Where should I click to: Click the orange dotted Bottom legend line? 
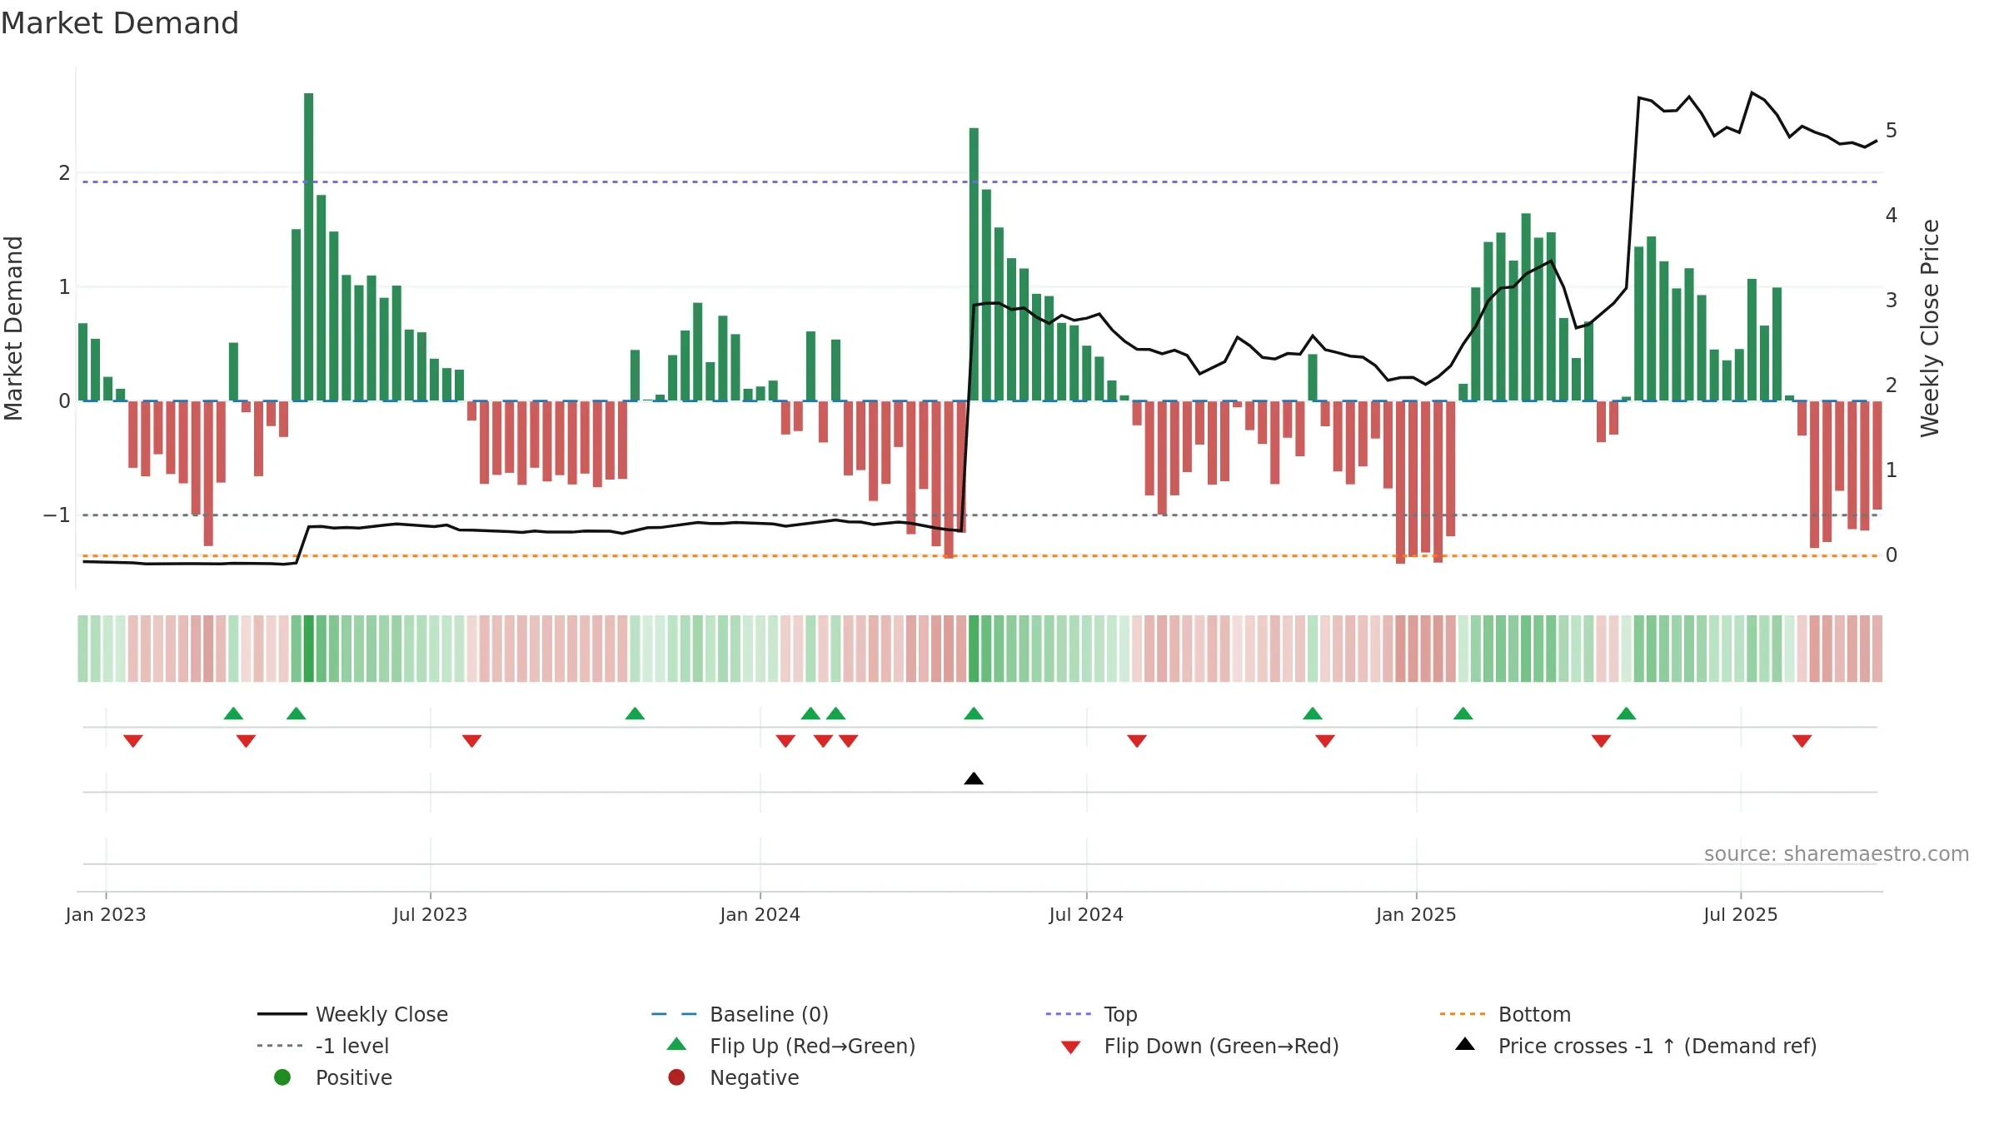coord(1463,1014)
